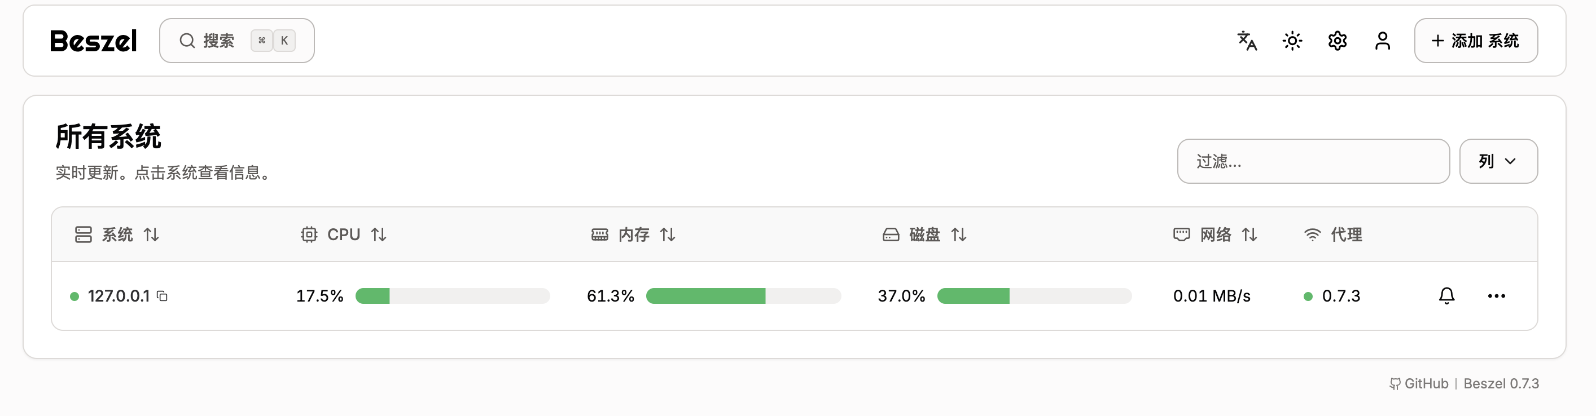Screen dimensions: 1596x416
Task: Open settings via the gear icon
Action: click(1336, 40)
